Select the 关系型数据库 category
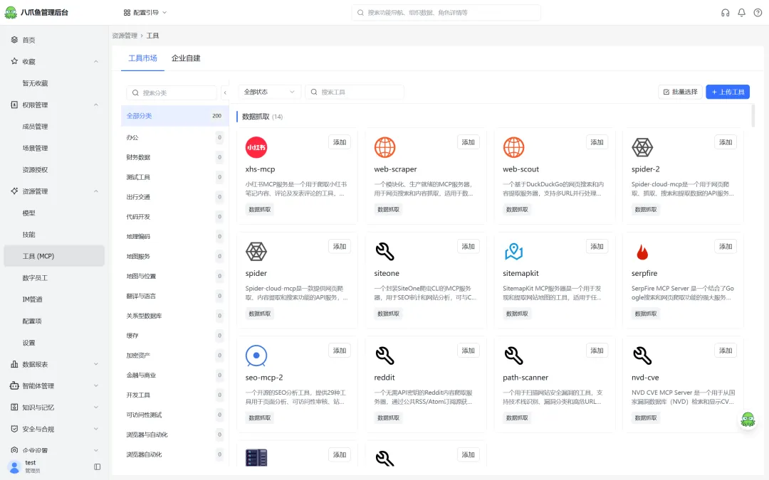Image resolution: width=769 pixels, height=480 pixels. click(174, 316)
